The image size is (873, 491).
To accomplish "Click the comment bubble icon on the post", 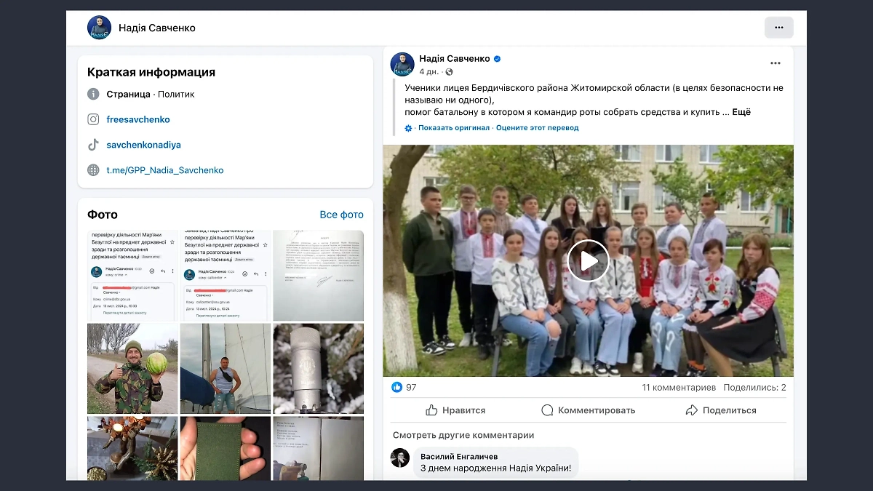I will pos(546,410).
